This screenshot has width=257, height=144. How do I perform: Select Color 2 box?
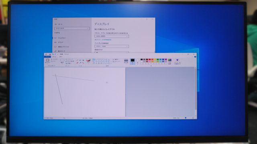tap(137, 61)
